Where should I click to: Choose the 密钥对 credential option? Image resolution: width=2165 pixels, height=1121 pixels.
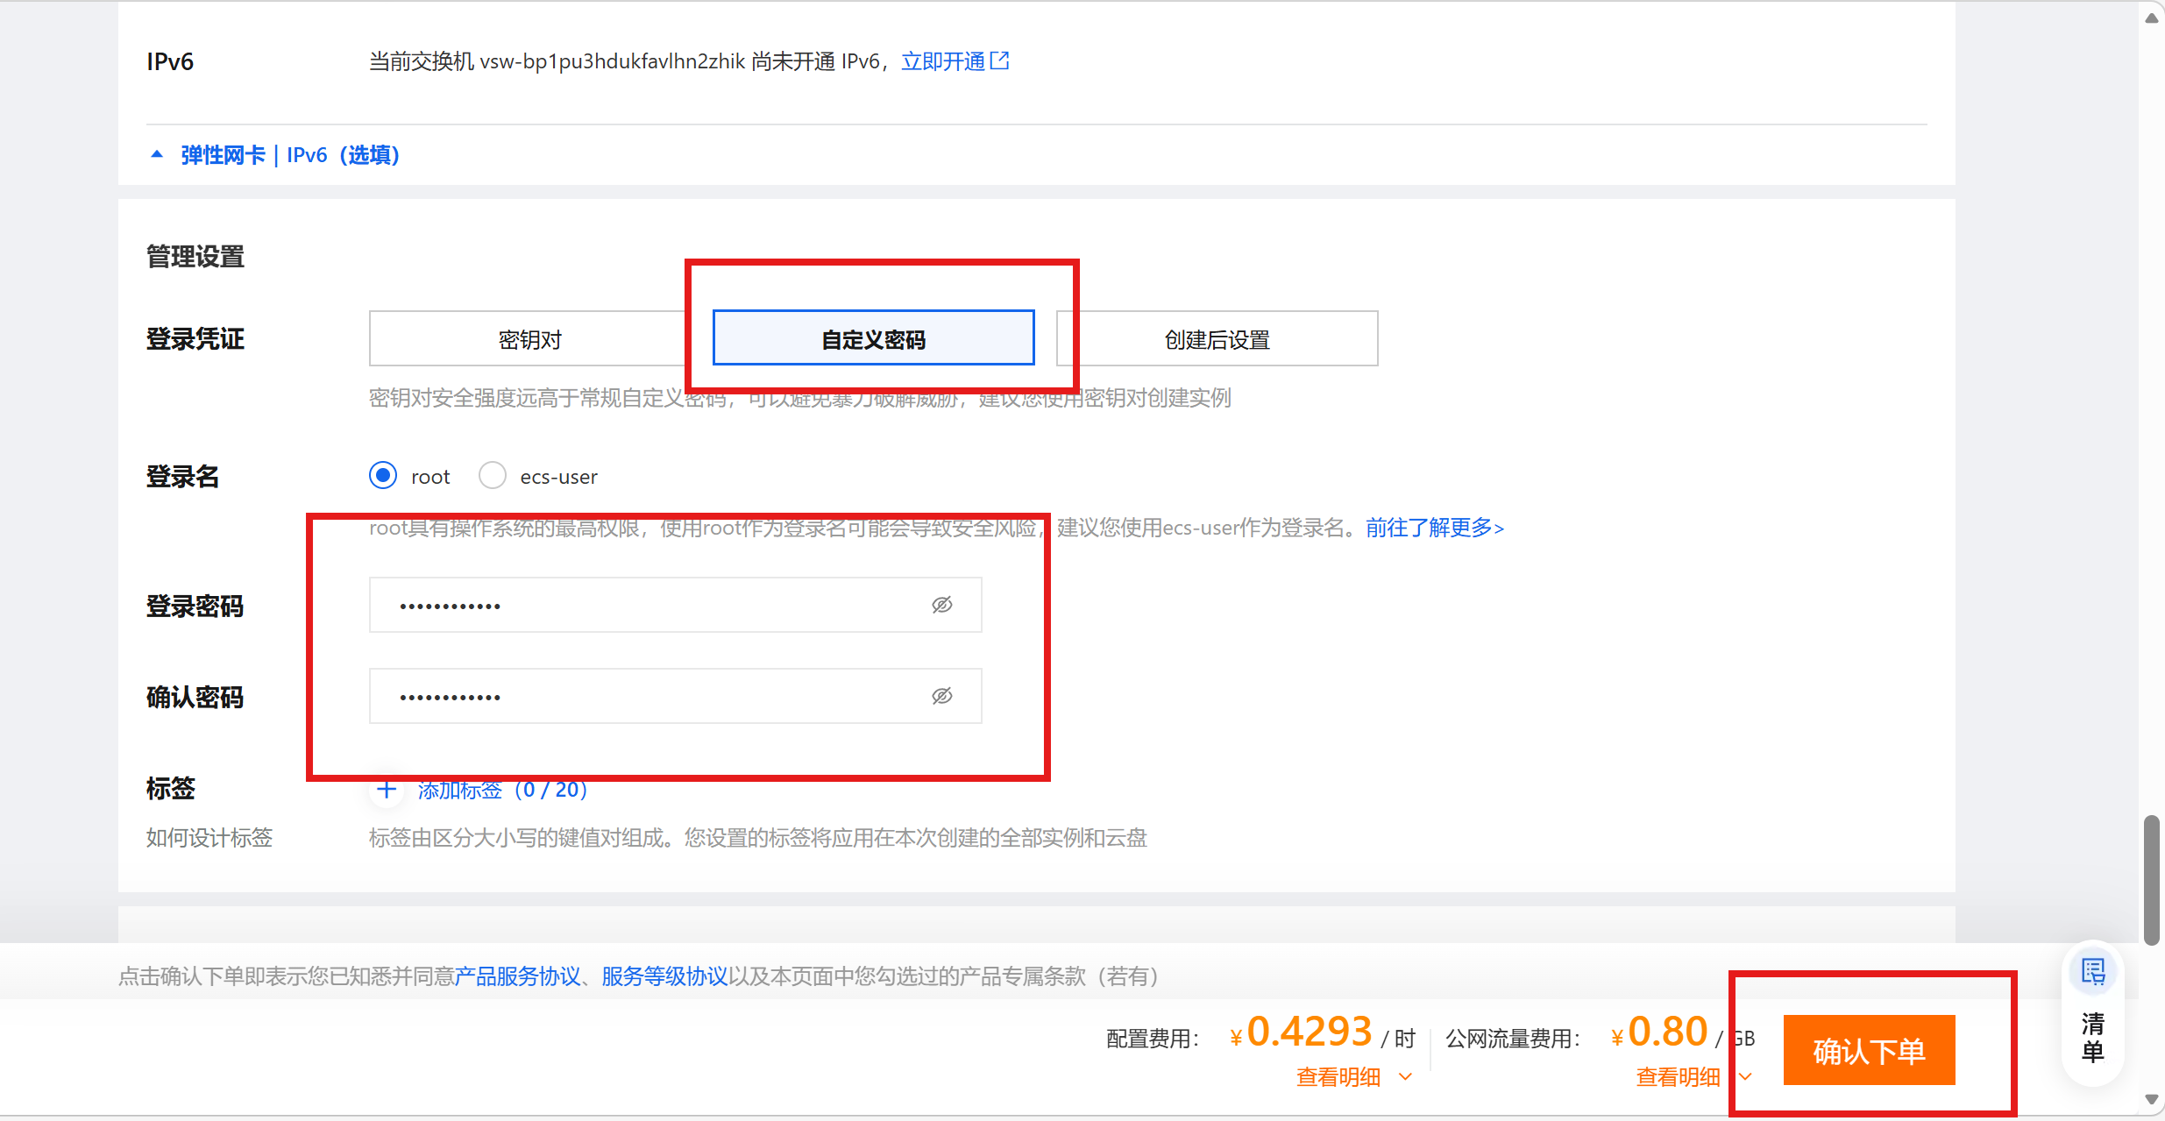529,339
